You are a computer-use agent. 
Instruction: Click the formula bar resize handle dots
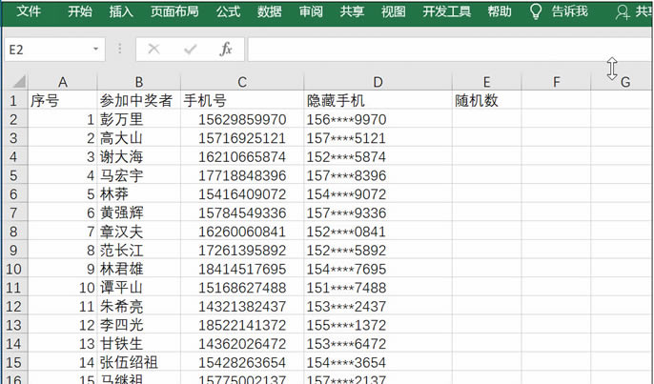pos(120,49)
